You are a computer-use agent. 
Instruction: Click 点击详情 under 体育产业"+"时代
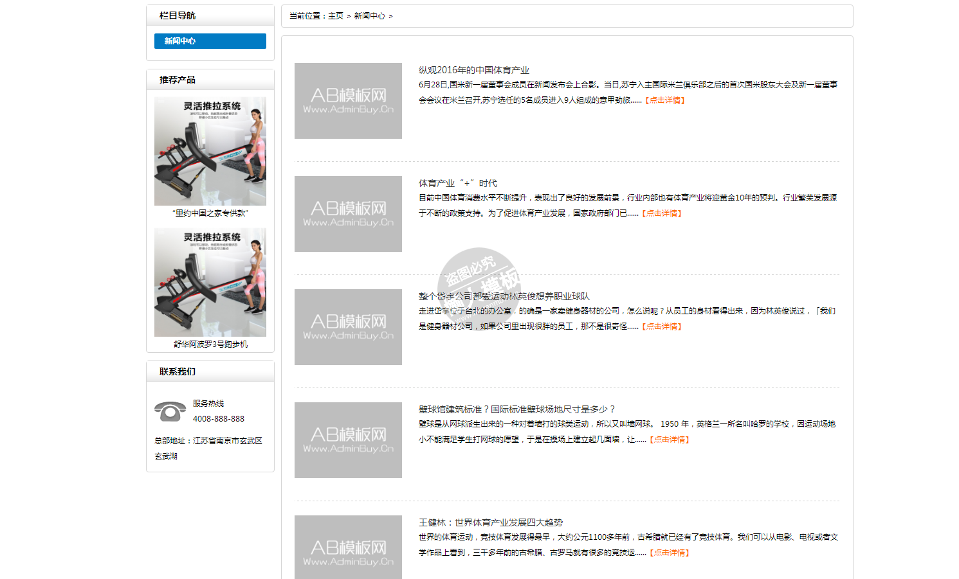click(662, 213)
